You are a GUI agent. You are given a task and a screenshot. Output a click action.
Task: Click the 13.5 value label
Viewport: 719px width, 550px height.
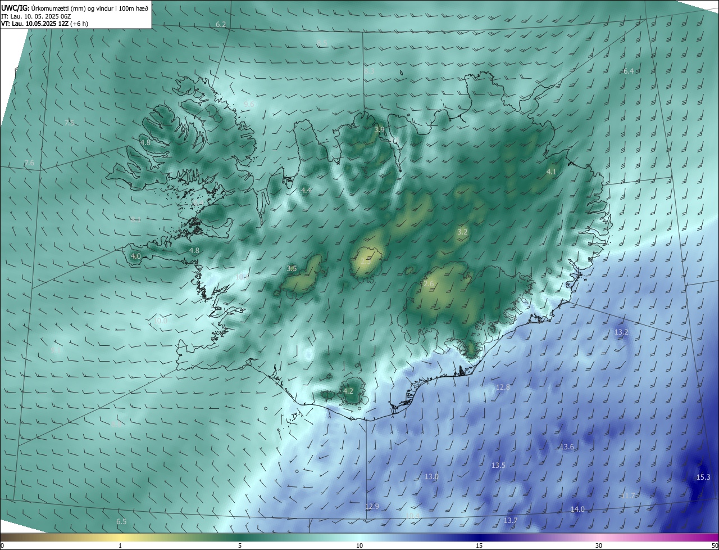[x=498, y=465]
